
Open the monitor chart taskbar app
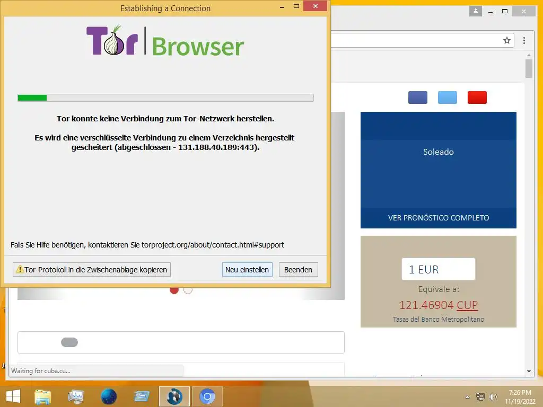coord(76,396)
